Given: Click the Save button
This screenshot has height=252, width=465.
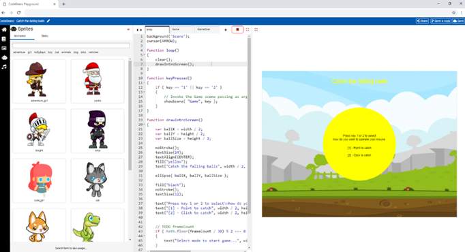Looking at the screenshot, I should 458,20.
